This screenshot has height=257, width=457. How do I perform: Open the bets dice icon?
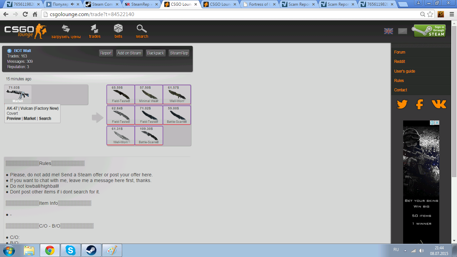pyautogui.click(x=118, y=29)
